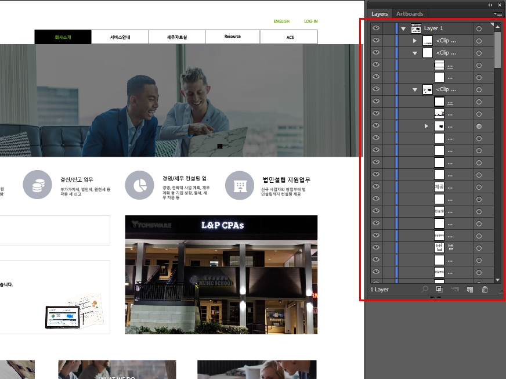This screenshot has width=506, height=379.
Task: Click Make/Release Clipping Mask icon
Action: pyautogui.click(x=439, y=289)
